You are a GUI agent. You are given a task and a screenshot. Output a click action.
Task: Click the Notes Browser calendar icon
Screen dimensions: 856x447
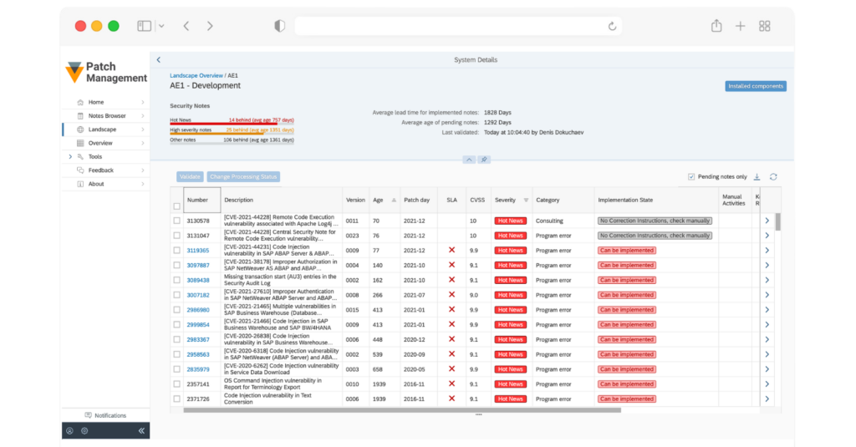(80, 115)
